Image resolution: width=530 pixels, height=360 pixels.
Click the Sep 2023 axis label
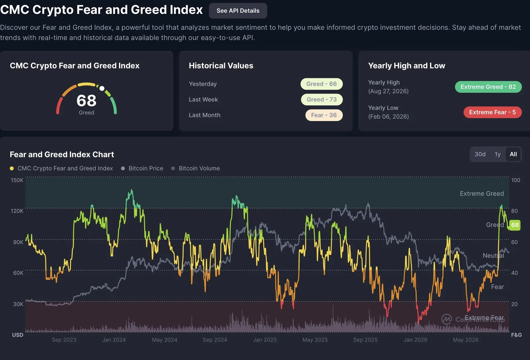click(x=64, y=340)
